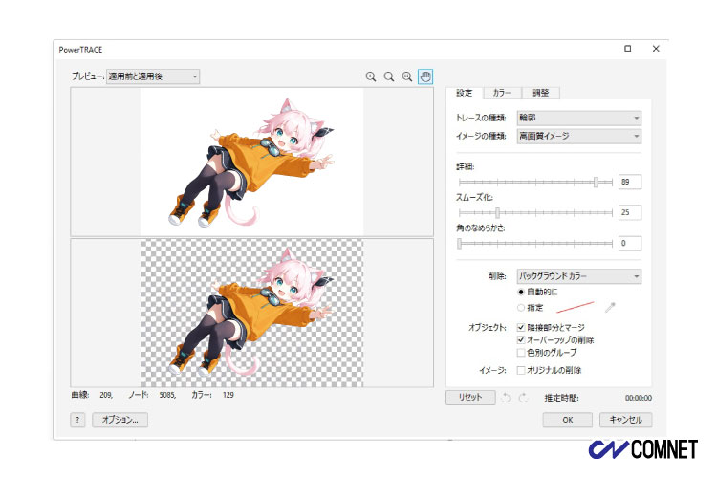Maximize the PowerTRACE window

[x=628, y=49]
